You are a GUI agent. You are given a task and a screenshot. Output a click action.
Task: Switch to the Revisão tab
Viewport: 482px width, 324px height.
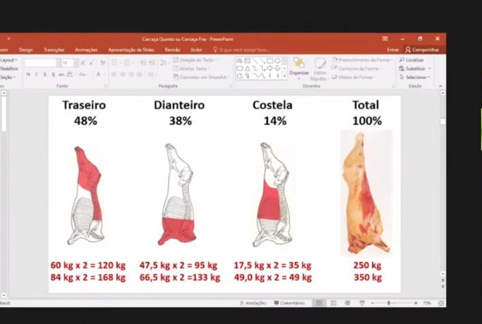(172, 50)
